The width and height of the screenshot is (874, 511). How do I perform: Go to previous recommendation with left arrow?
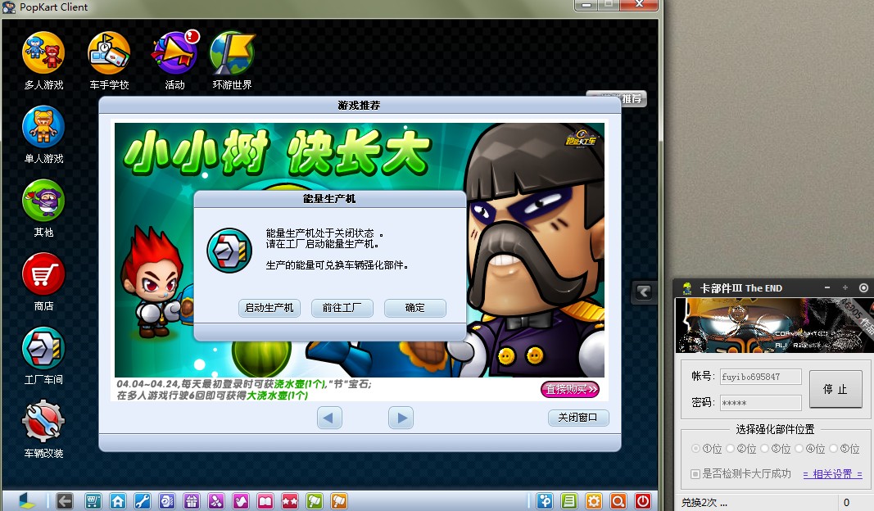pos(328,418)
